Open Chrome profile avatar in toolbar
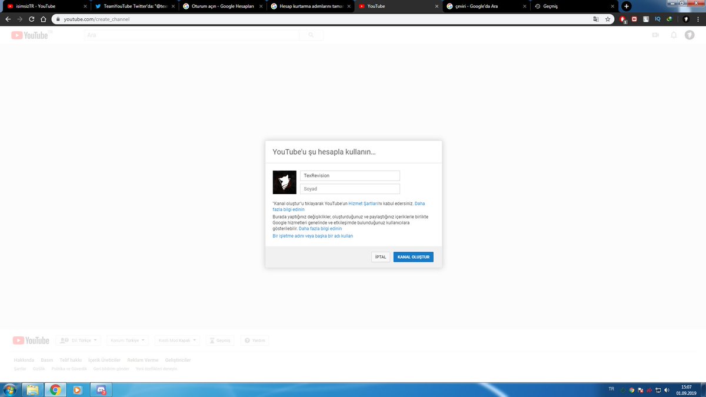Screen dimensions: 706x397 [x=685, y=19]
